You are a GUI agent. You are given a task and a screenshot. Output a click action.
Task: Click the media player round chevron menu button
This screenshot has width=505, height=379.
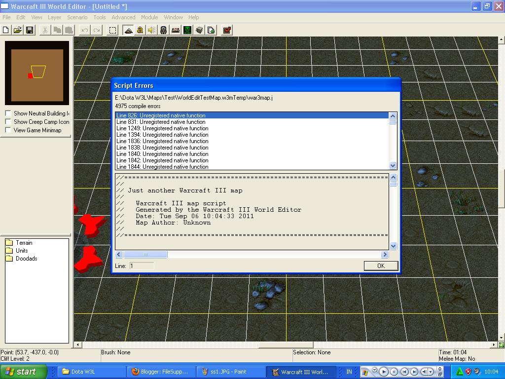[x=375, y=370]
